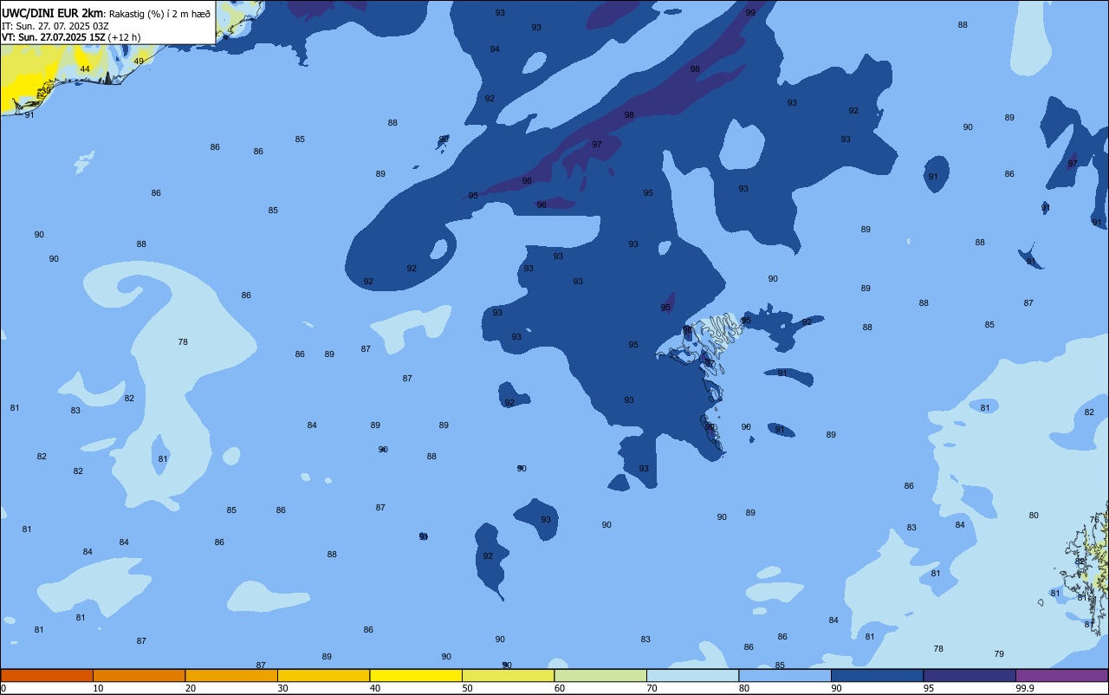Click the 90–95 dark blue legend segment
This screenshot has height=695, width=1109.
coord(877,675)
